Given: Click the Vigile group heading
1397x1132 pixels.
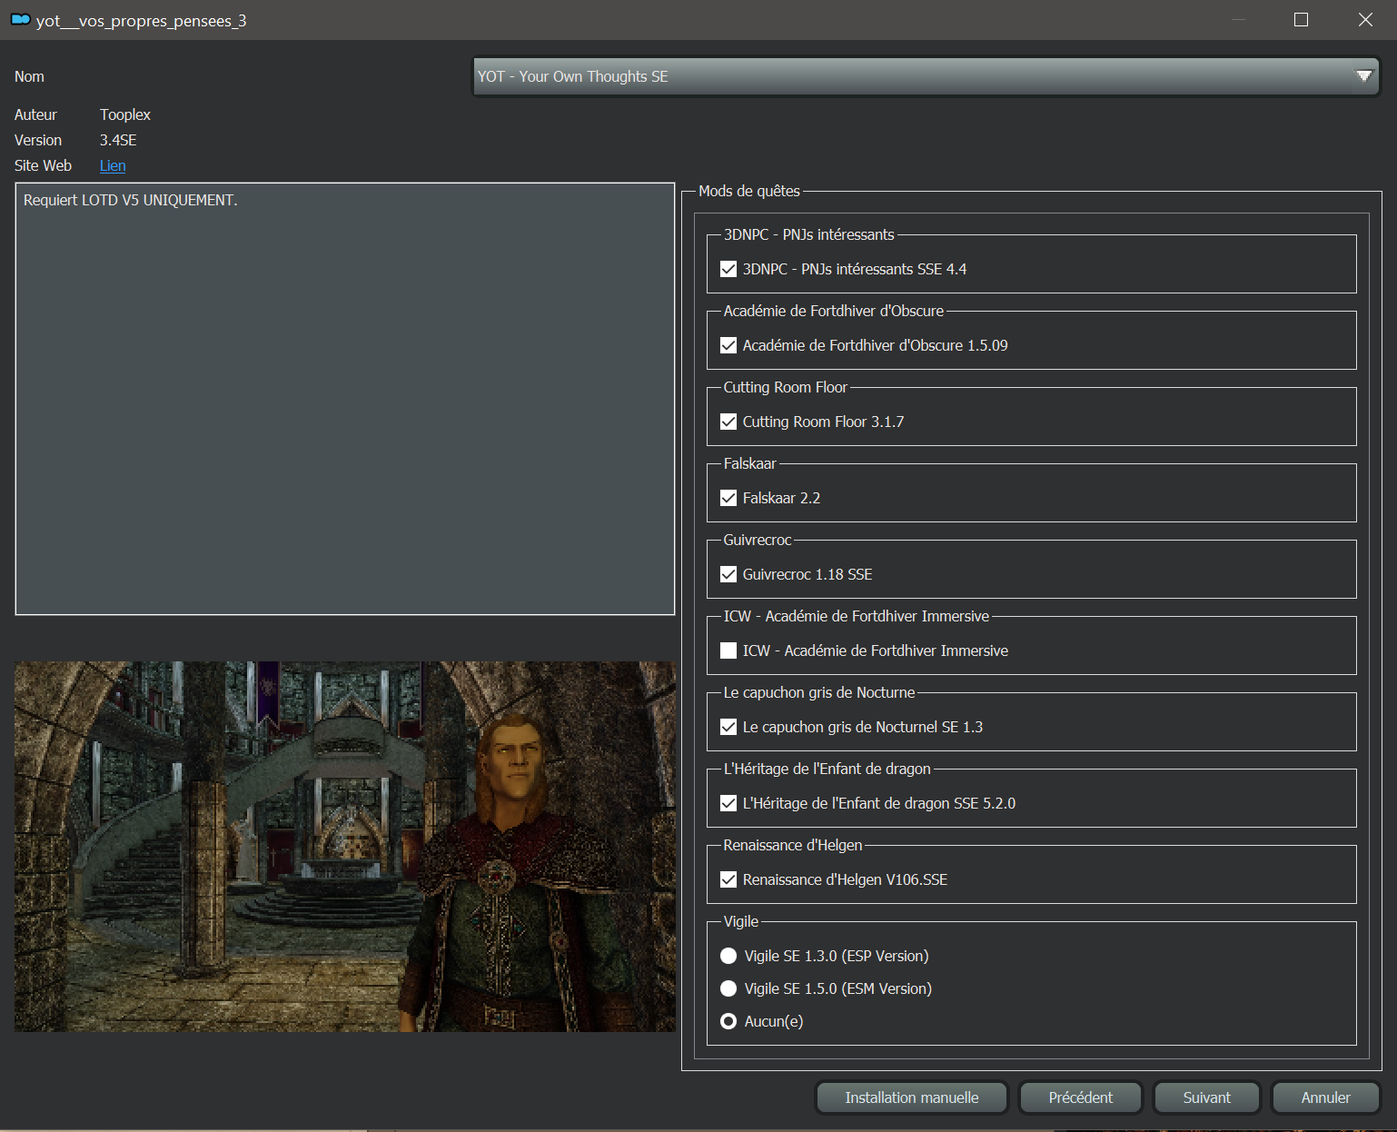Looking at the screenshot, I should point(741,921).
